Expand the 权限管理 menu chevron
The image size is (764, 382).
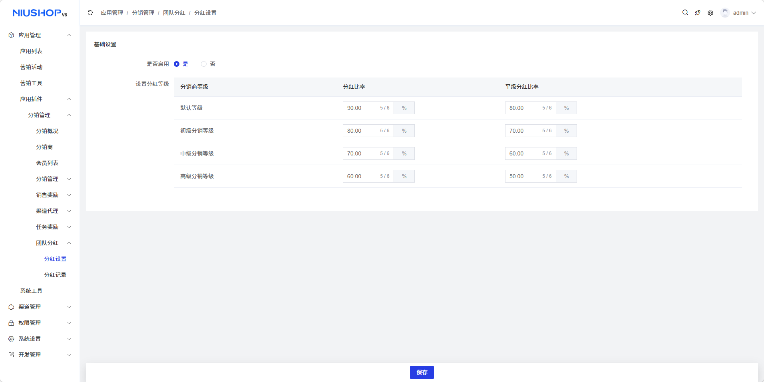point(69,323)
